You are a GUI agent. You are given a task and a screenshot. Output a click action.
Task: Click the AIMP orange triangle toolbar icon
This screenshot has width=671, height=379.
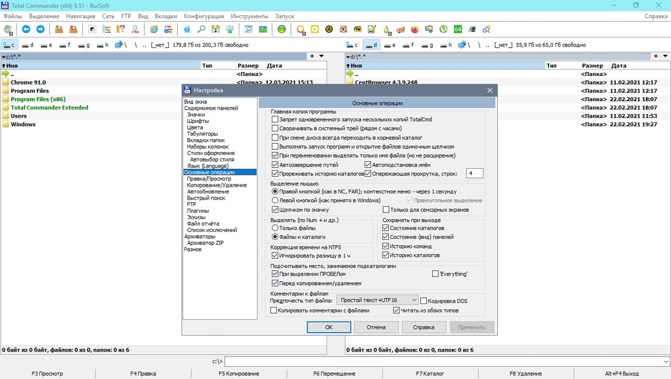coord(329,29)
